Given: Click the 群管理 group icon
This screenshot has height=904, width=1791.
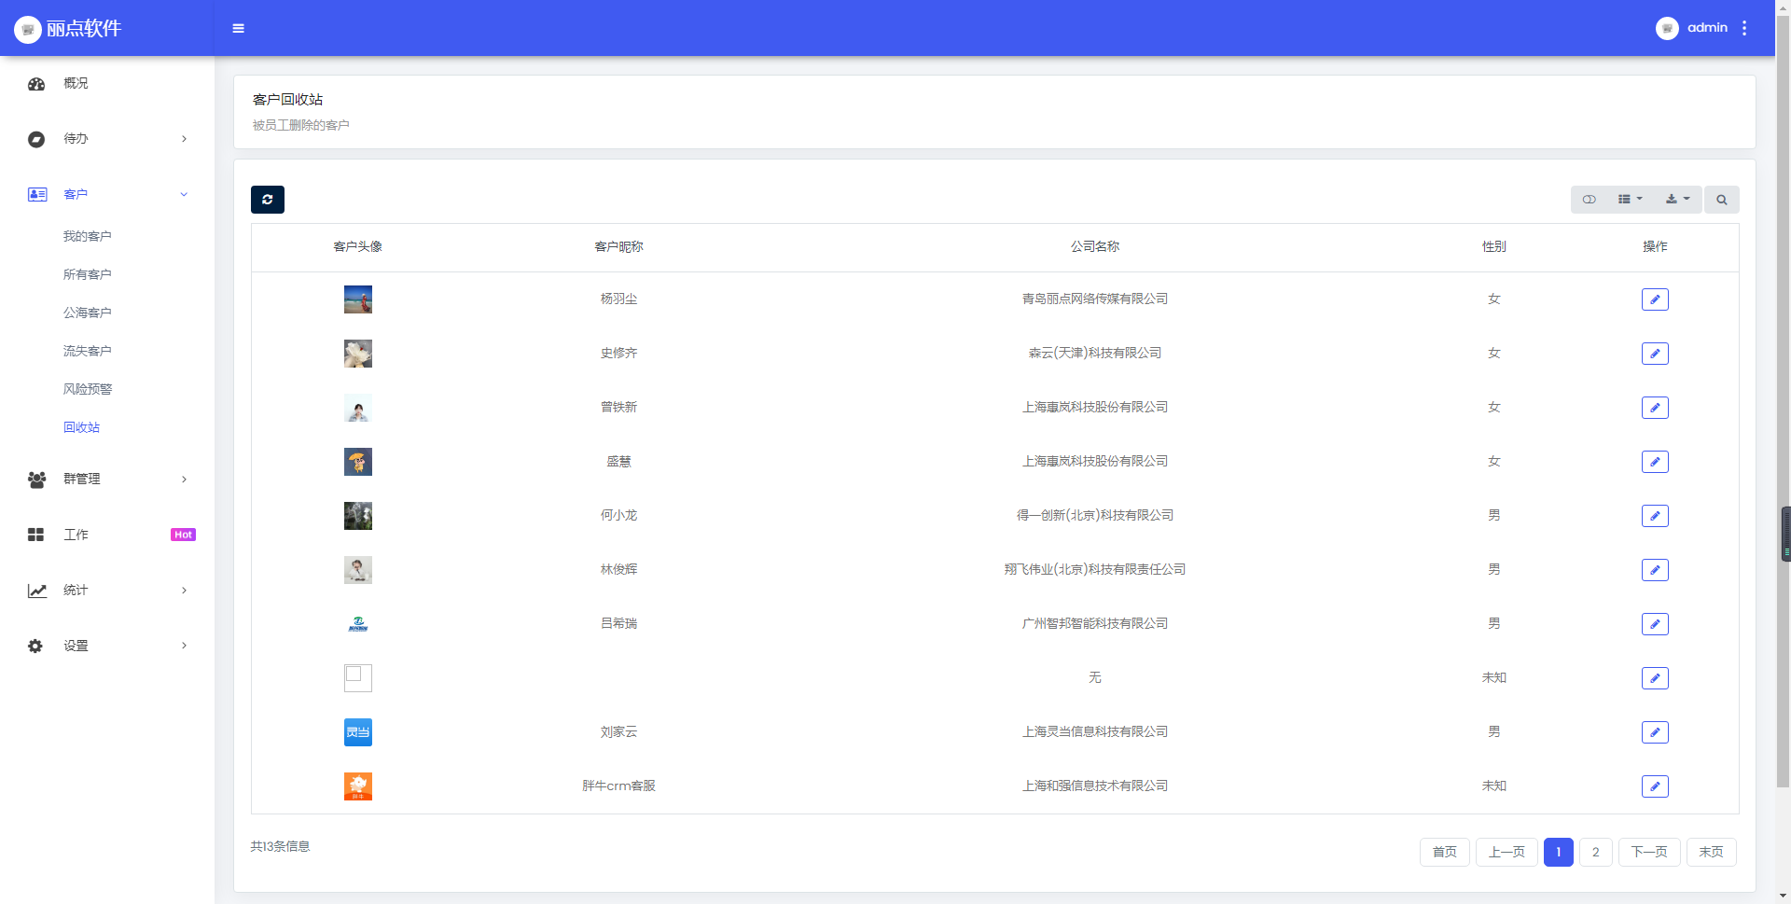Looking at the screenshot, I should [x=37, y=480].
